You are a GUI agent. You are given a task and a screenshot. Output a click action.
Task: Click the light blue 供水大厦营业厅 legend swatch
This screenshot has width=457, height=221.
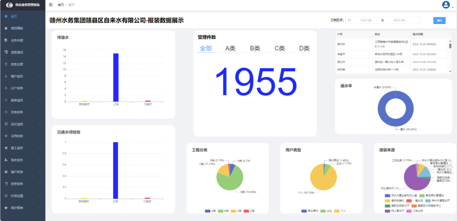427,201
